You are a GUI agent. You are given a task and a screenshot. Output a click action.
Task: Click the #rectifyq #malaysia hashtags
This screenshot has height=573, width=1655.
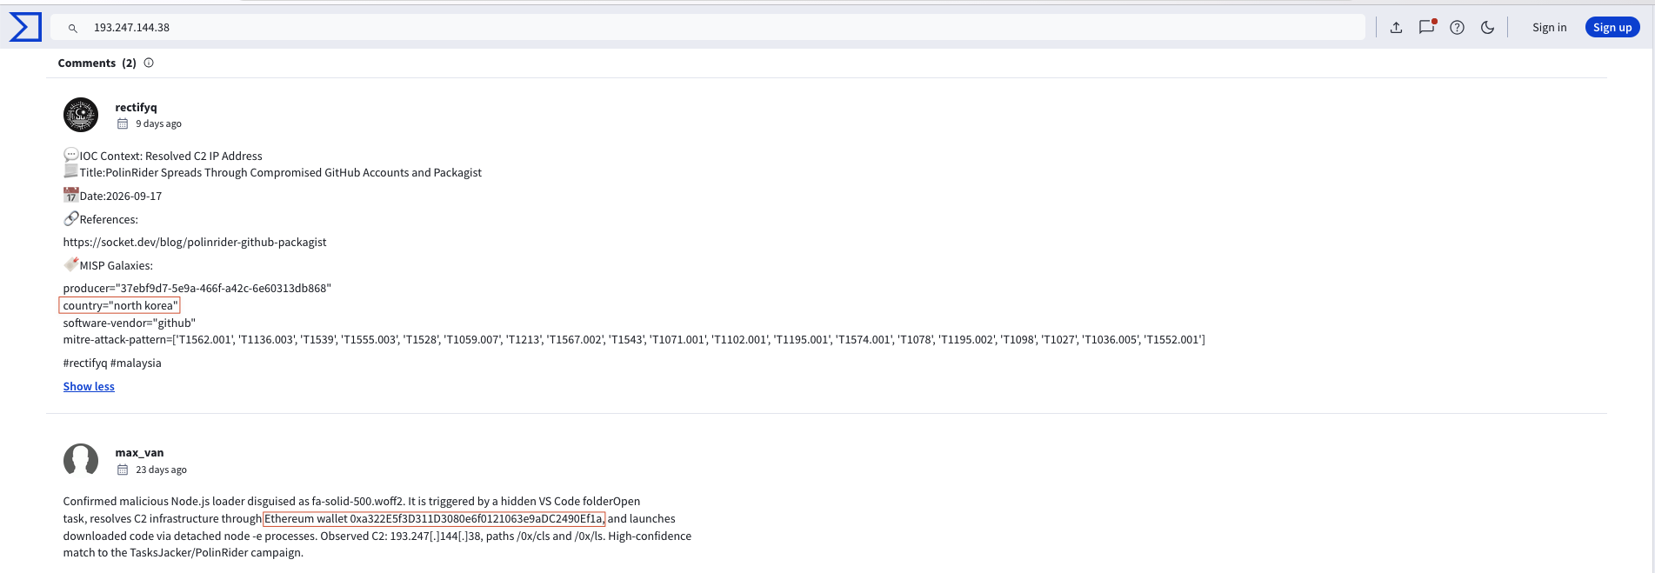[112, 363]
